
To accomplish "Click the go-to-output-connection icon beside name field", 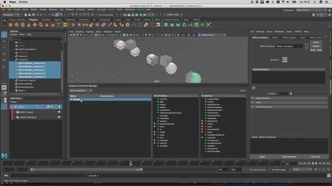I will click(307, 48).
